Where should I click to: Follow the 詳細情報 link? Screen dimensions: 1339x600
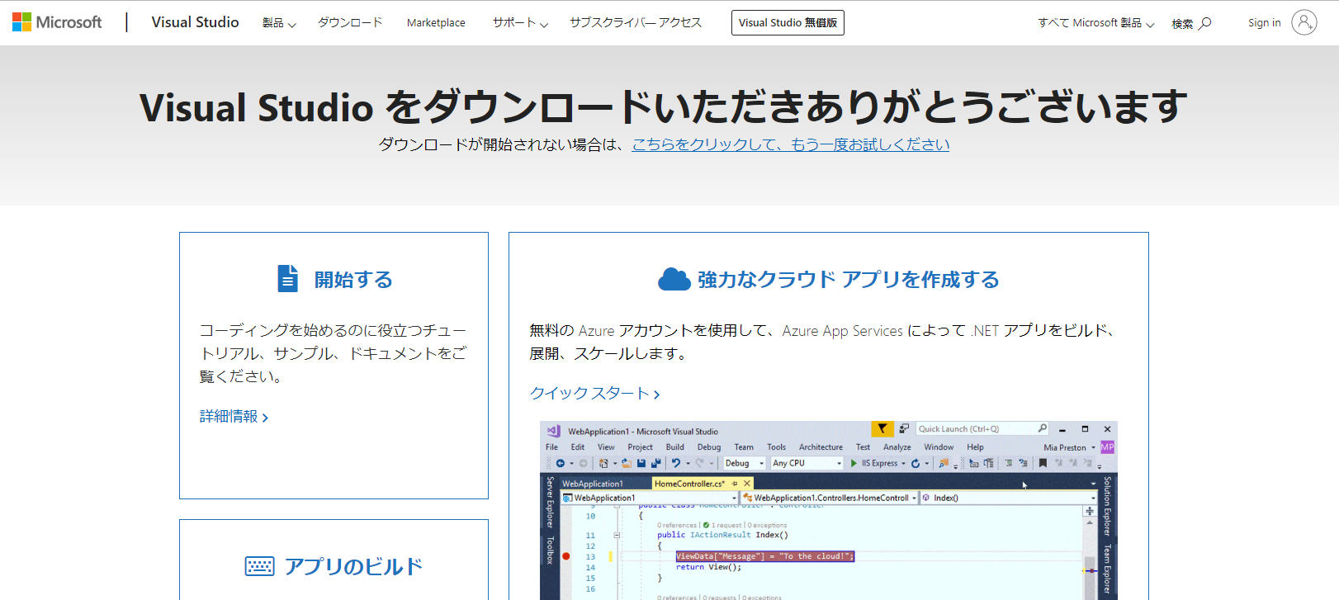coord(234,417)
